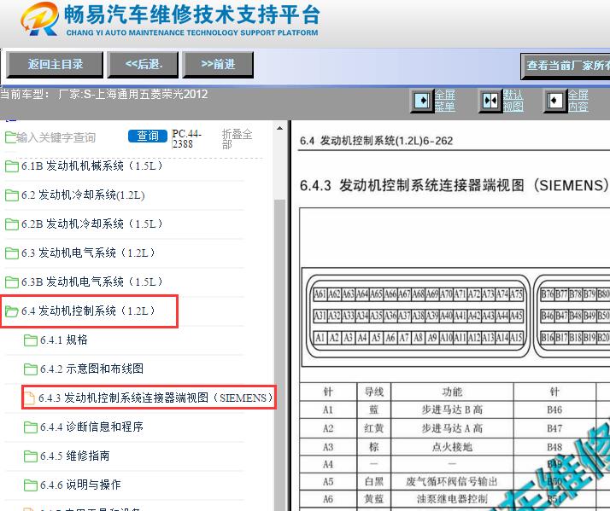
Task: Open folder icon for 6.3B 发动机电气系统
Action: click(12, 282)
